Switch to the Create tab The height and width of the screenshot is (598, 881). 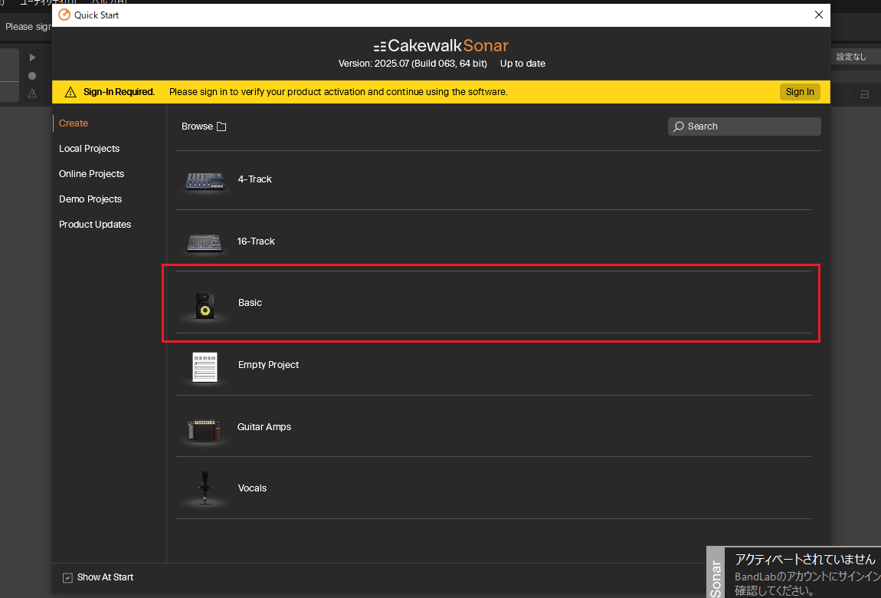coord(74,123)
